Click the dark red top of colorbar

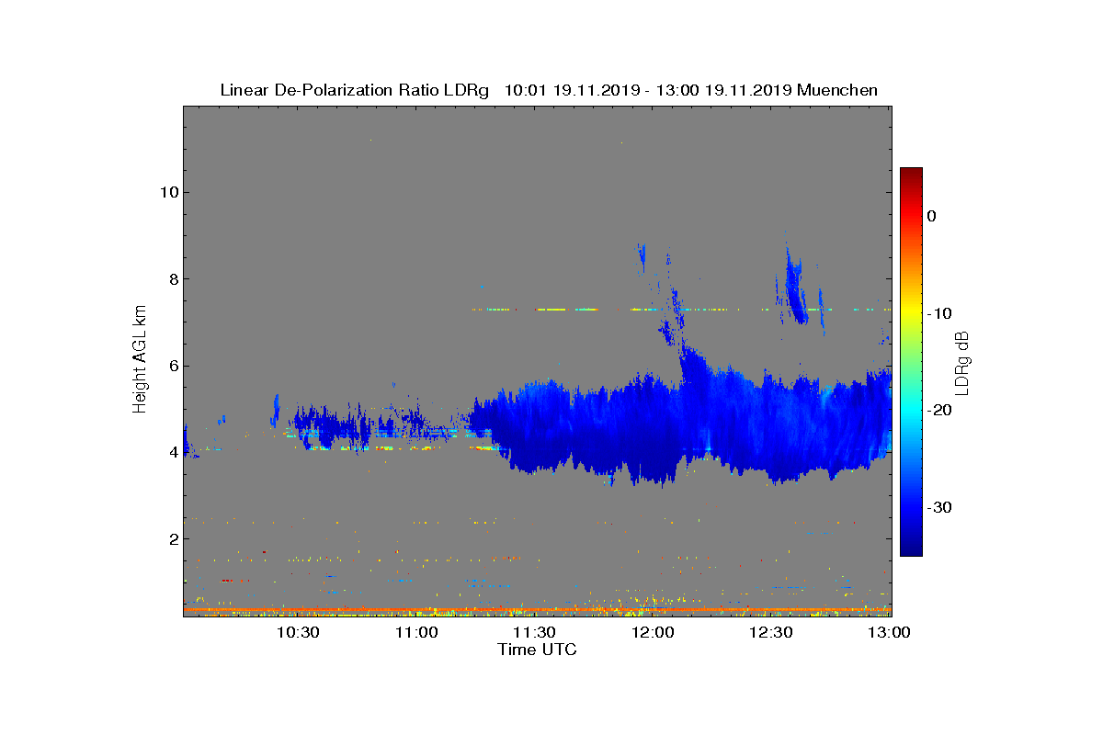911,174
